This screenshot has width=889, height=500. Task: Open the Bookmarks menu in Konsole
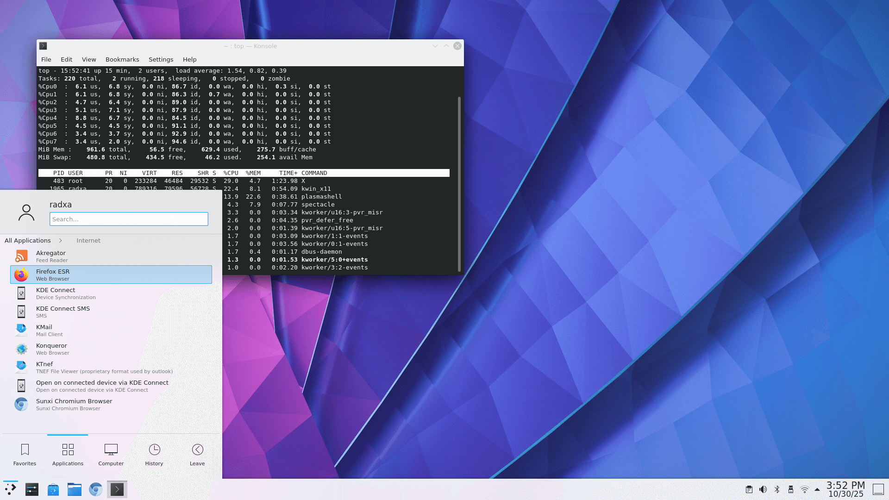click(122, 59)
